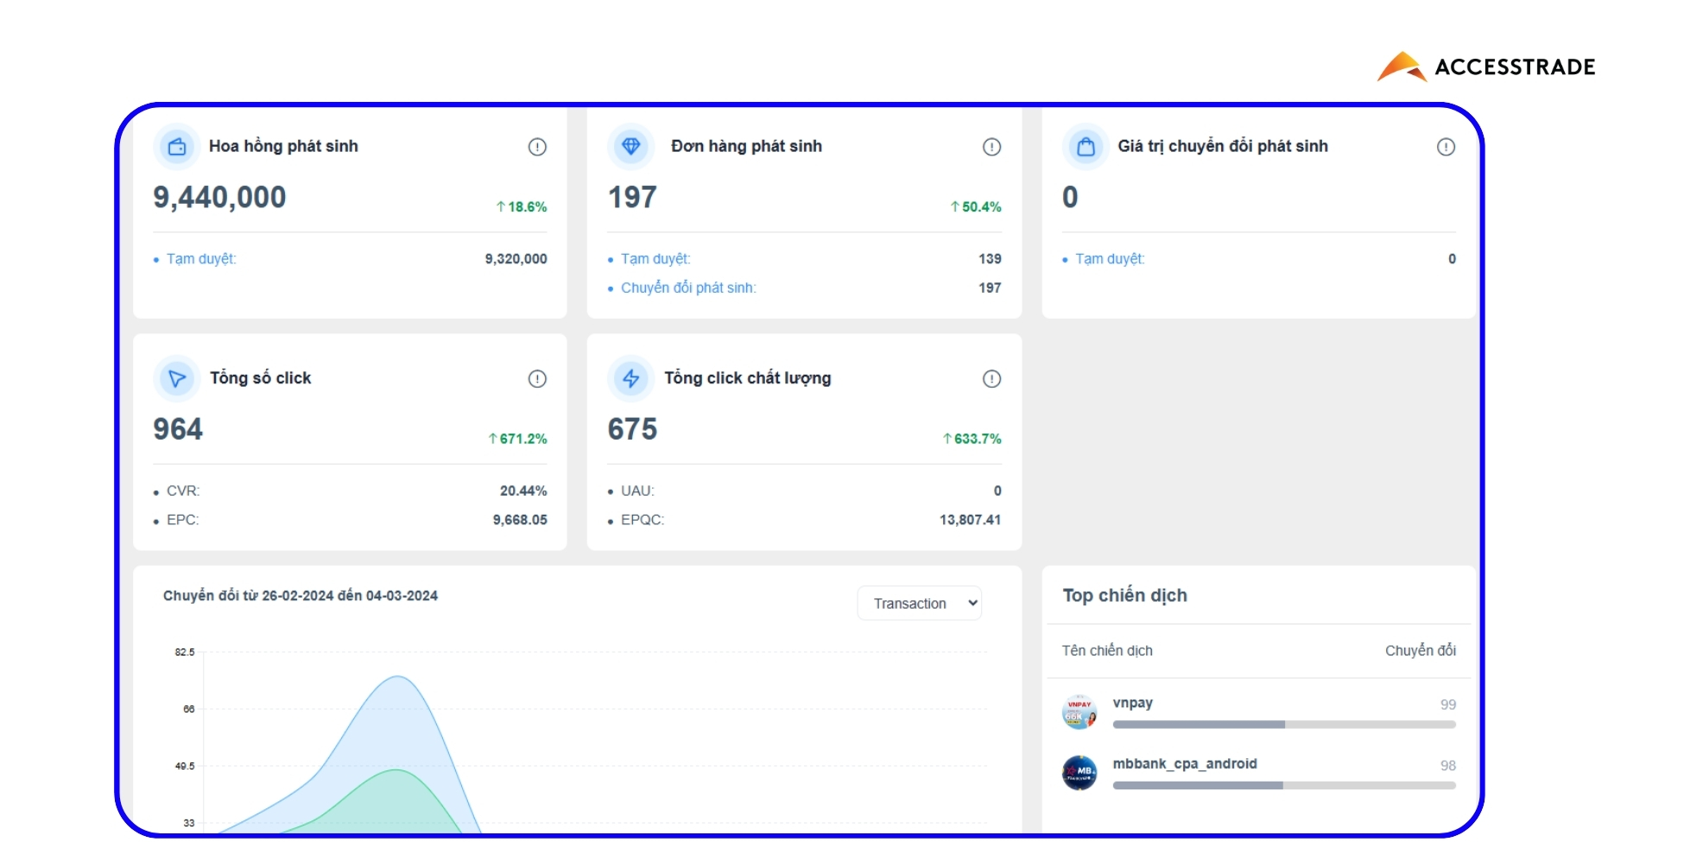Screen dimensions: 1684x842
Task: Click the UAU label
Action: pos(637,491)
